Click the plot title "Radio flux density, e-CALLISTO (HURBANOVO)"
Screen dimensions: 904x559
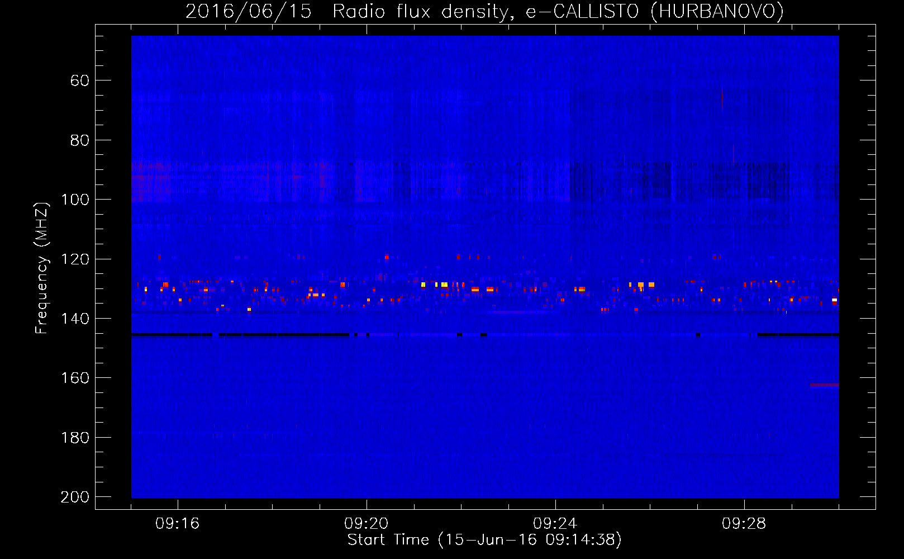pos(558,11)
